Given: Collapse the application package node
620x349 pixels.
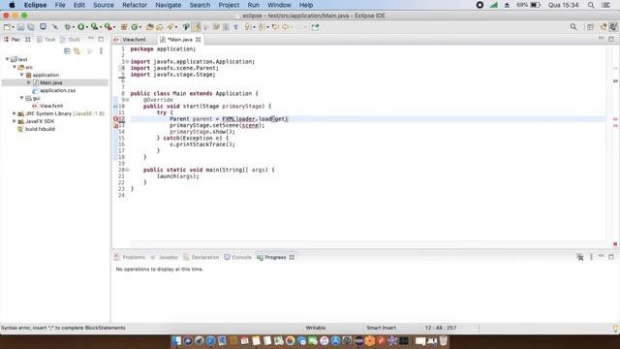Looking at the screenshot, I should [22, 75].
